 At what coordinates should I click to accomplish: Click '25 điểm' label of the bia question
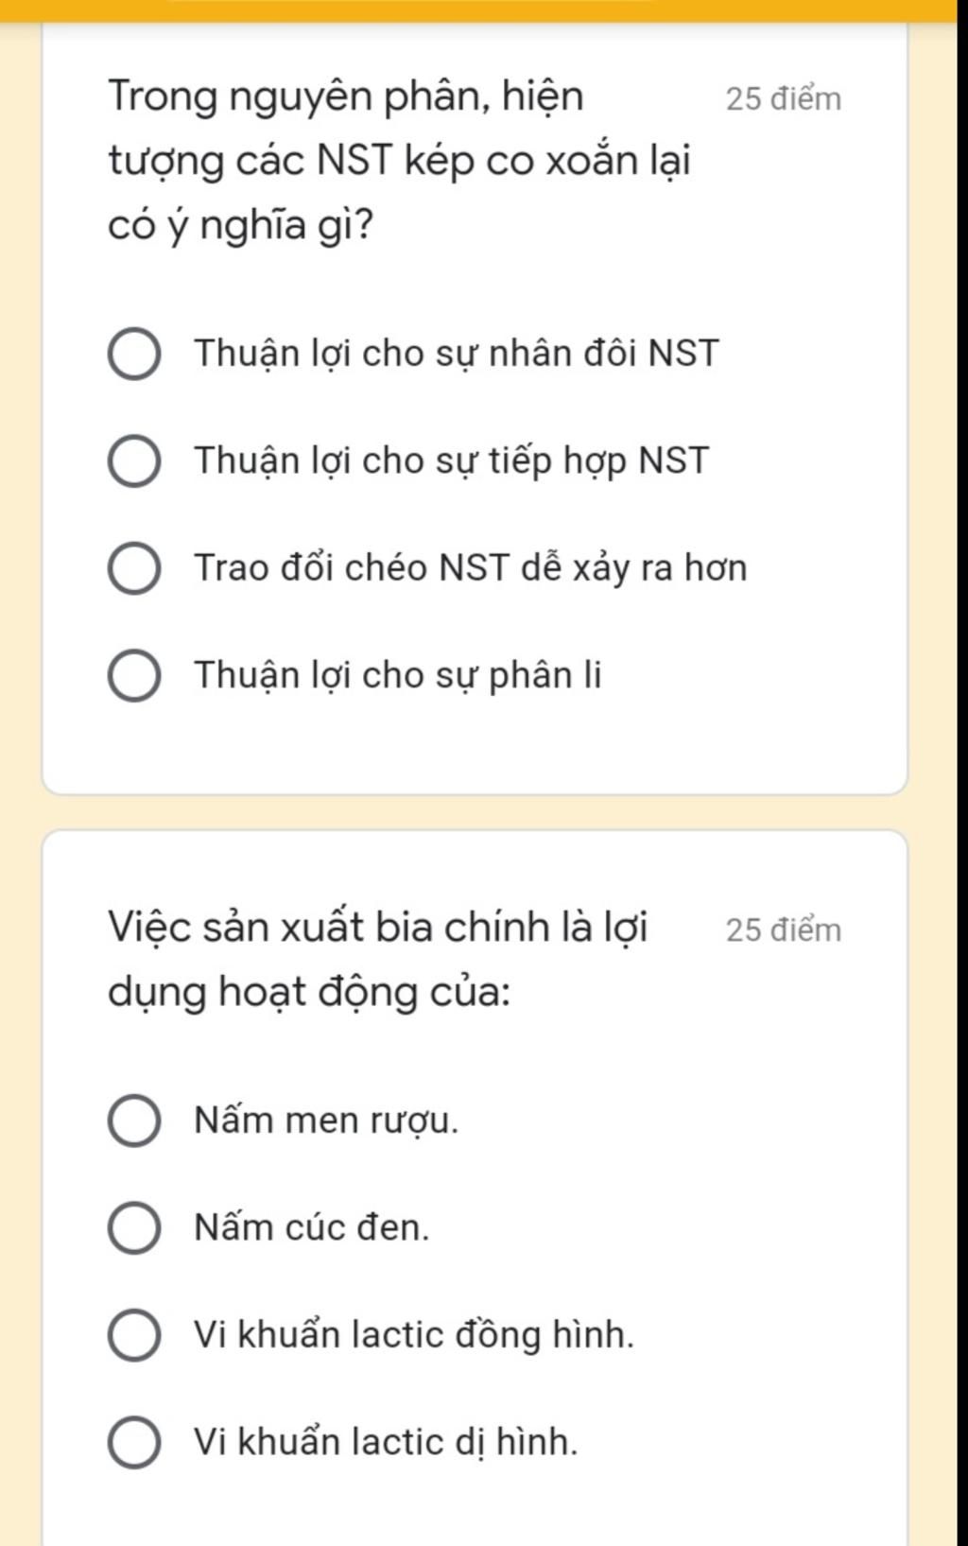point(784,929)
